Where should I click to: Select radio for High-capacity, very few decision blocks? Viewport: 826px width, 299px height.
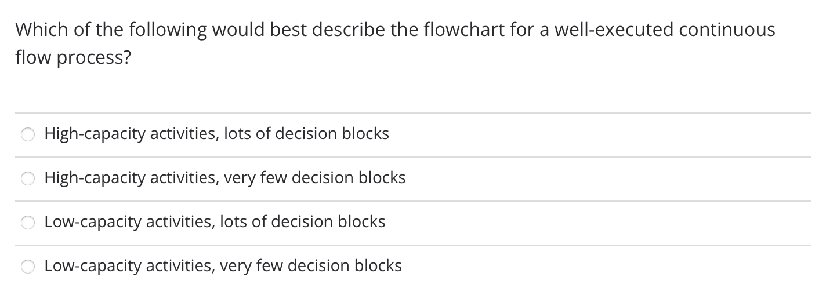28,179
